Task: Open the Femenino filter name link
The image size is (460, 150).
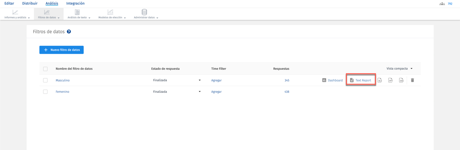Action: click(x=62, y=92)
